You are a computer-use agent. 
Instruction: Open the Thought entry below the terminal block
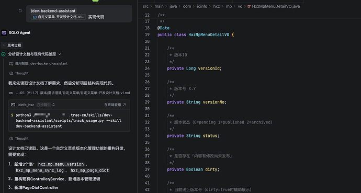coord(19,139)
